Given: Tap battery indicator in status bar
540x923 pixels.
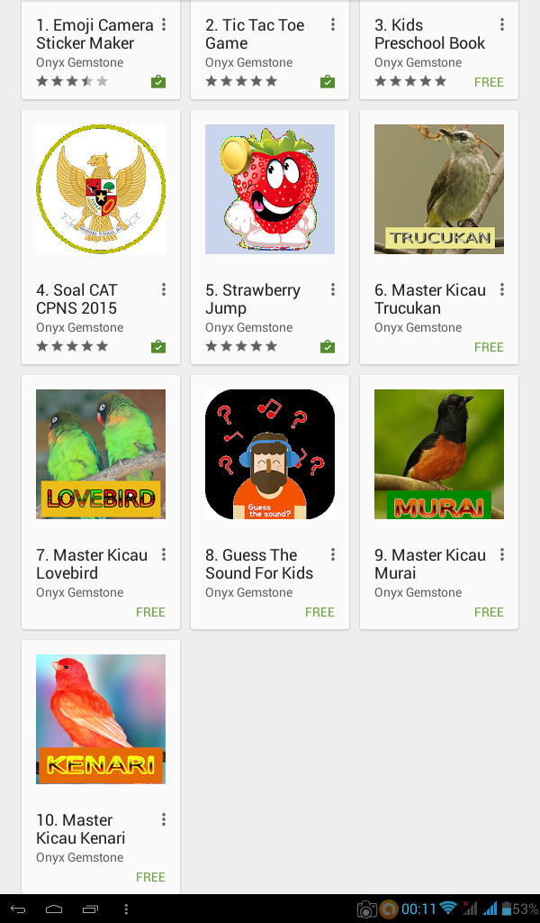Looking at the screenshot, I should 507,909.
